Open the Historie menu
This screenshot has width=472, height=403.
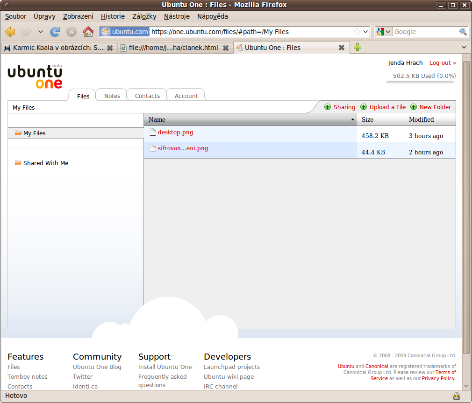click(113, 16)
